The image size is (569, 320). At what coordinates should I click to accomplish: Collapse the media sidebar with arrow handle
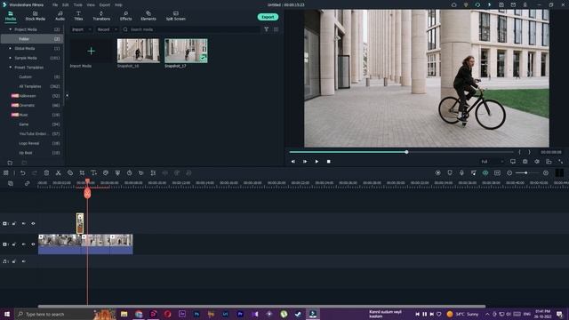coord(67,96)
